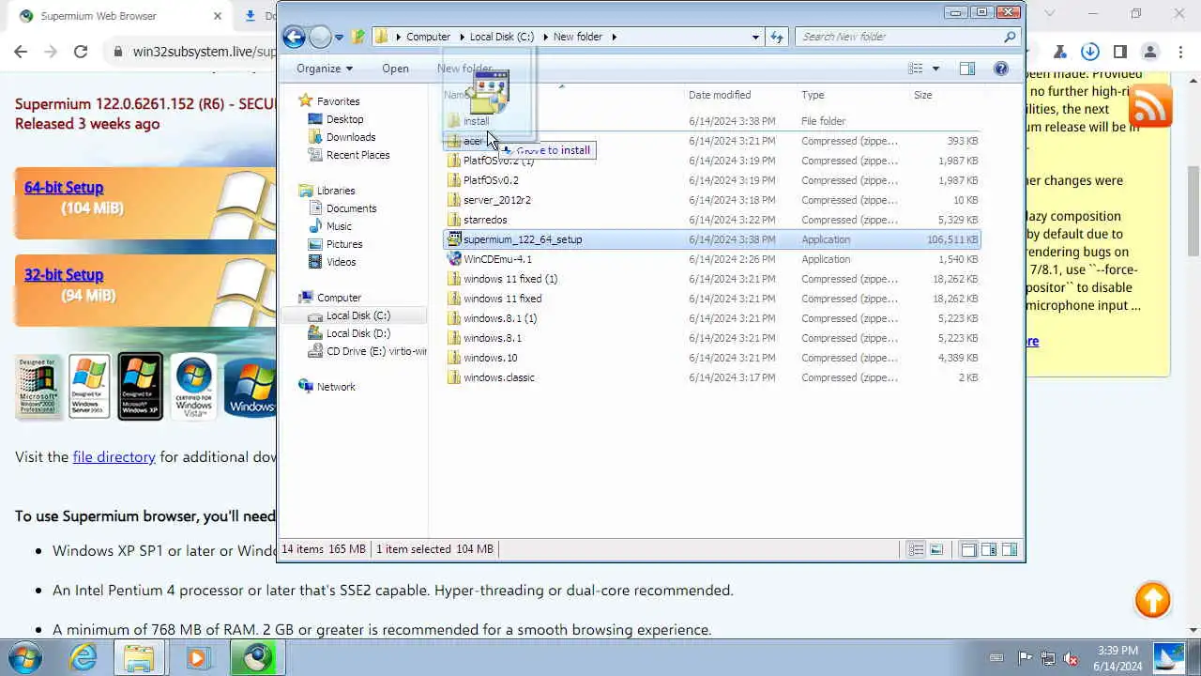Click Open in the Explorer toolbar
The height and width of the screenshot is (676, 1201).
[x=395, y=69]
